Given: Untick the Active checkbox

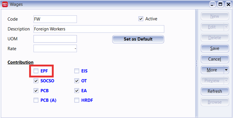Looking at the screenshot, I should click(141, 19).
